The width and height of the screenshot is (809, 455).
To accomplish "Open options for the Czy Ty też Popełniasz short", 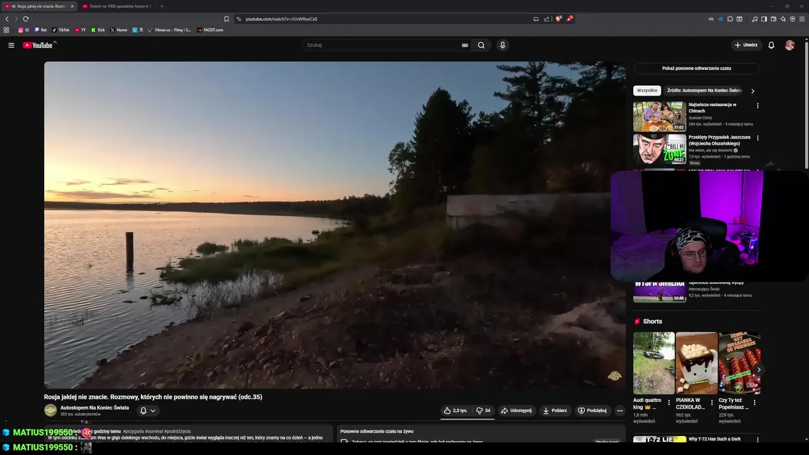I will click(755, 403).
